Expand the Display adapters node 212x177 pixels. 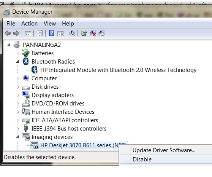[x=18, y=95]
